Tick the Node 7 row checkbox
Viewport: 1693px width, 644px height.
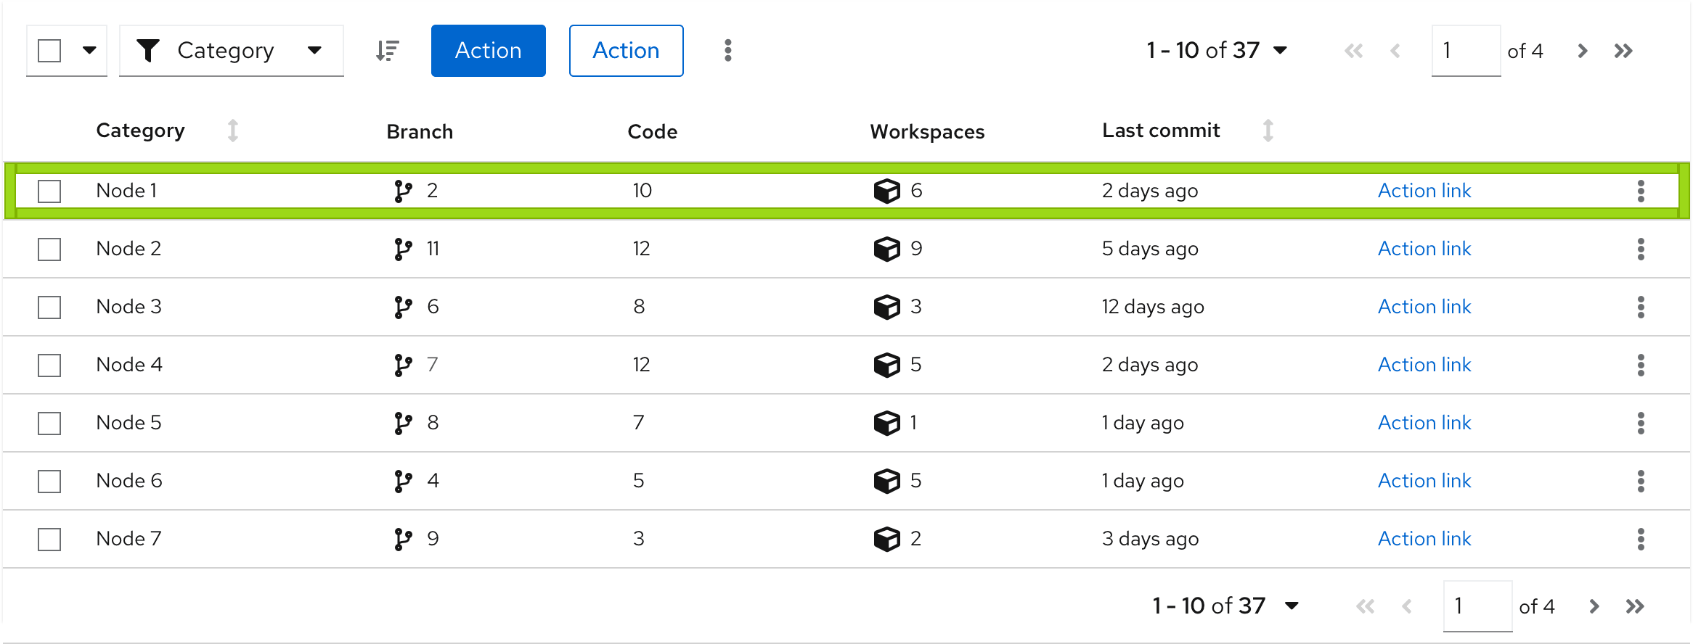point(49,539)
